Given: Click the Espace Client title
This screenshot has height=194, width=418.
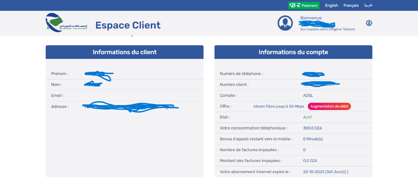Looking at the screenshot, I should coord(128,25).
